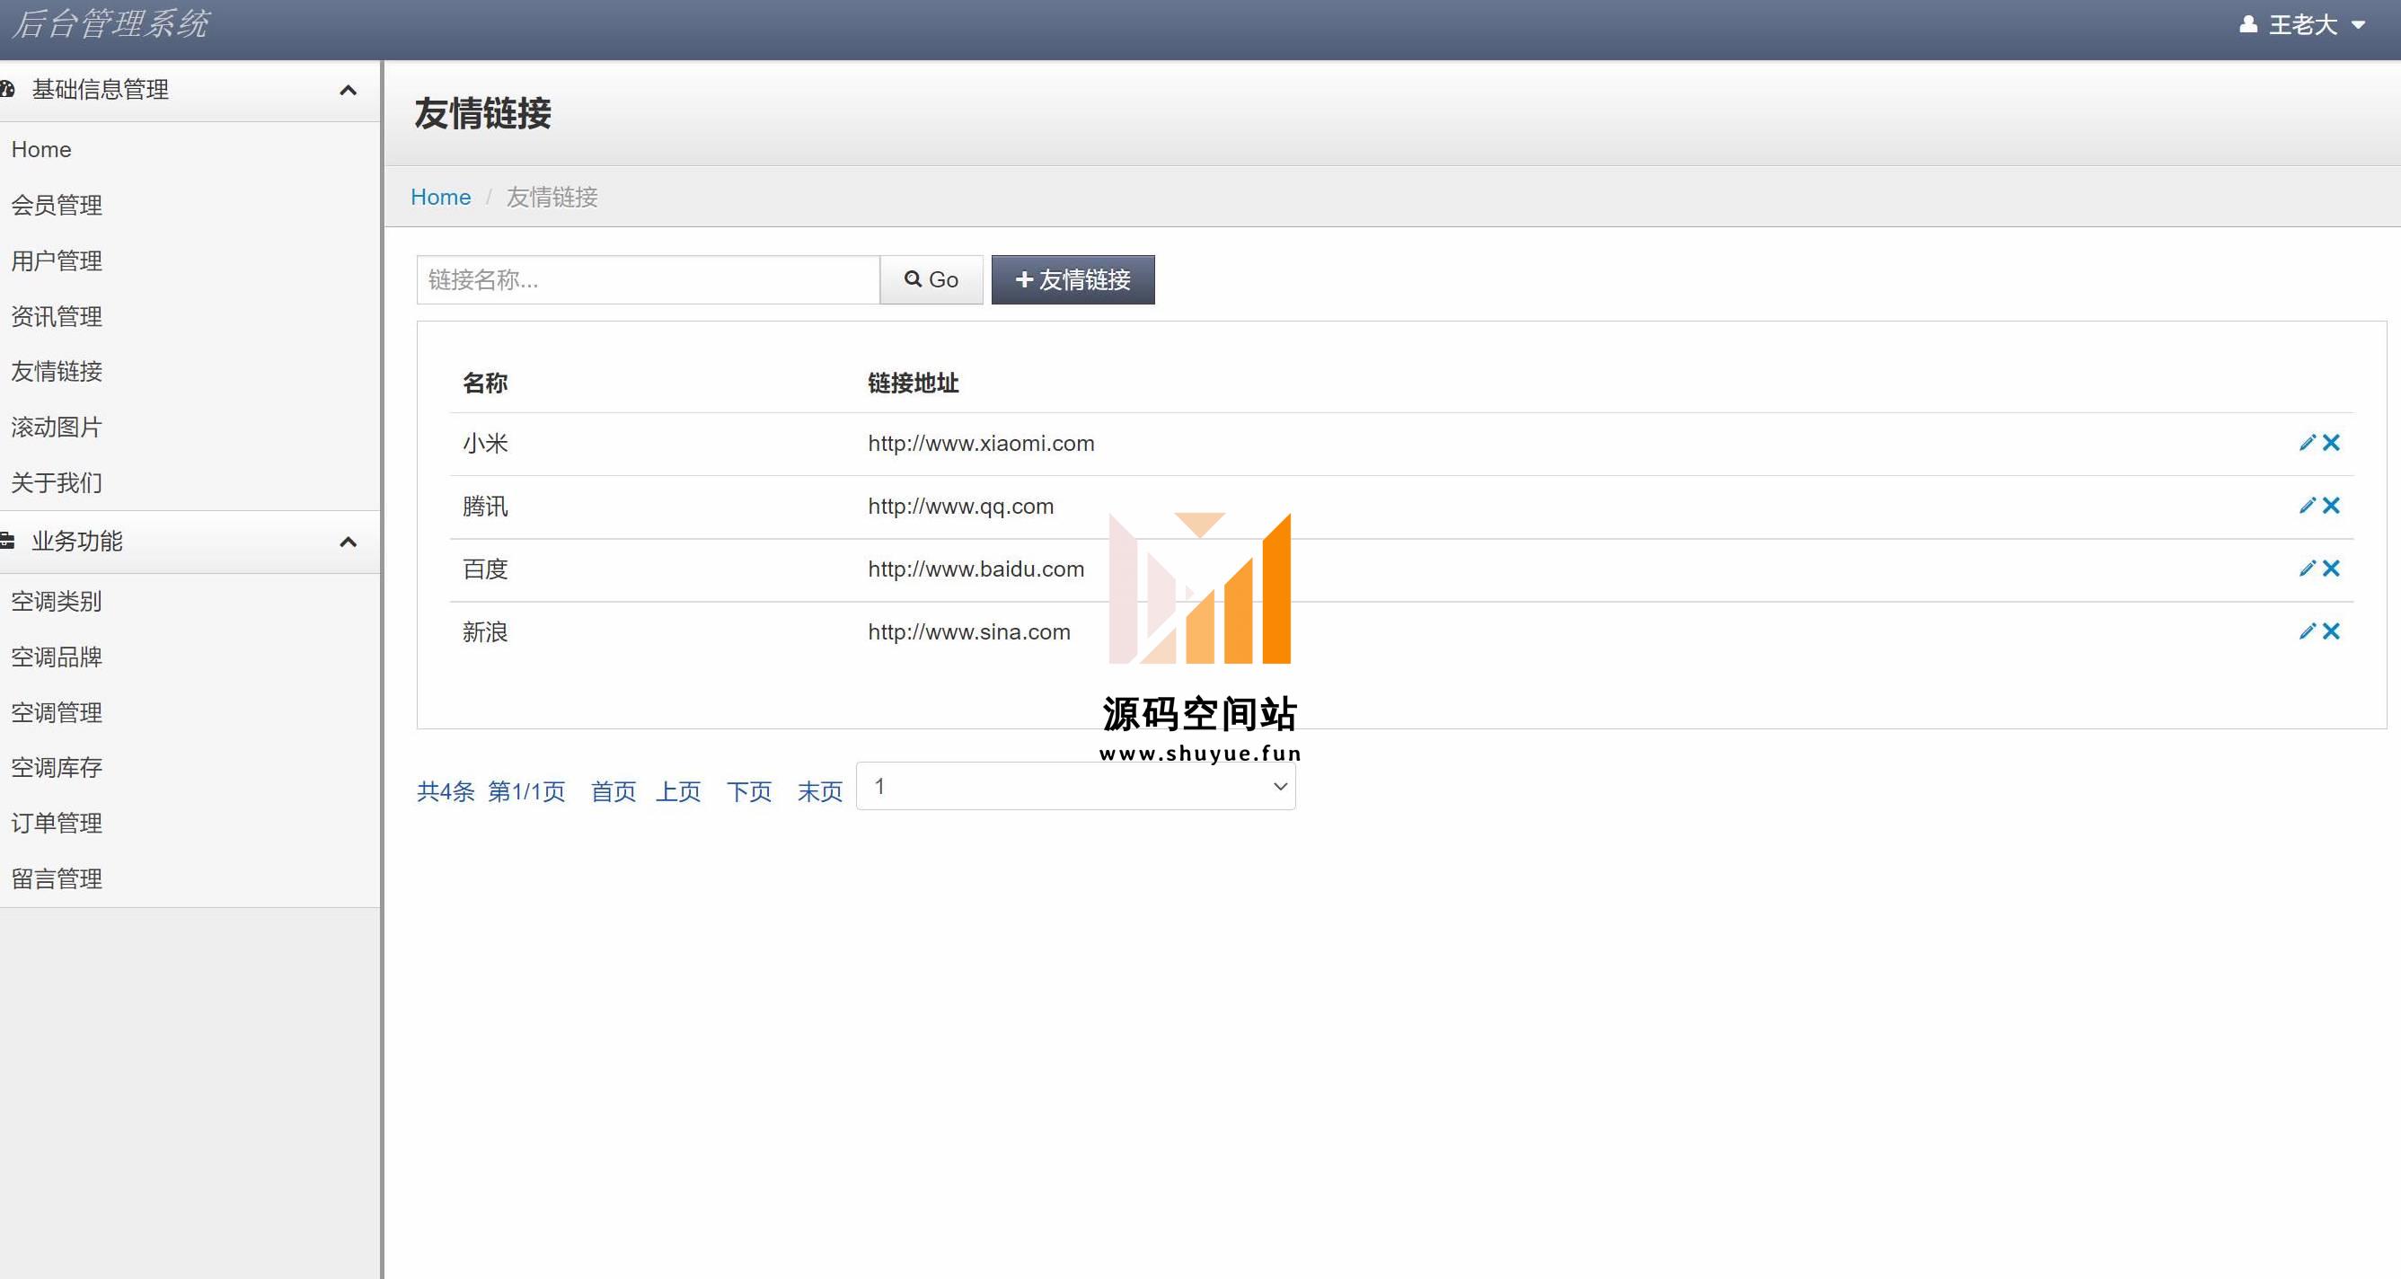Click the 百度 name cell
This screenshot has height=1279, width=2401.
point(486,569)
